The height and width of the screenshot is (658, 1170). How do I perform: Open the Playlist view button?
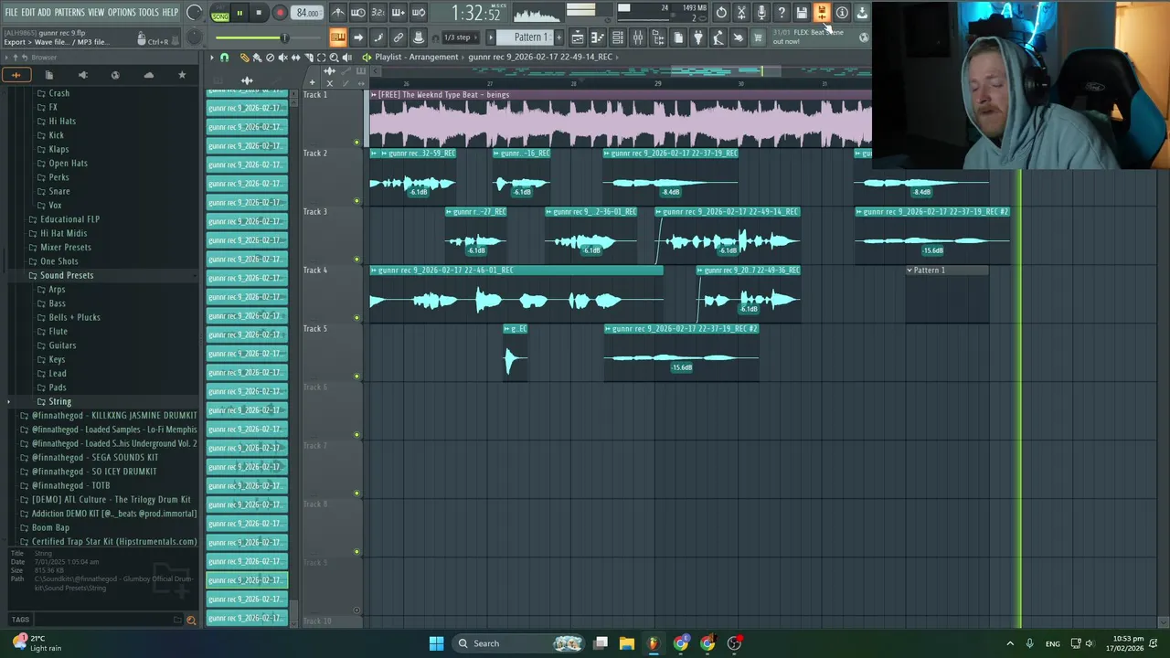tap(578, 37)
